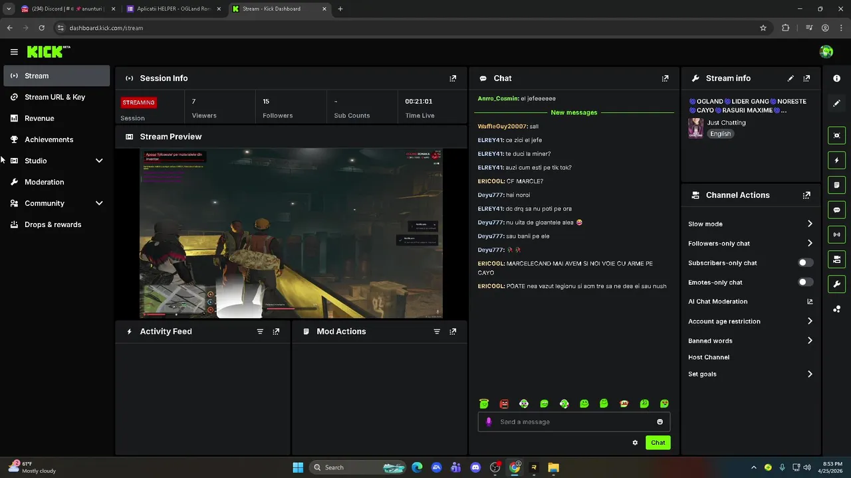Open Banned words chevron
Screen dimensions: 851x478
point(810,341)
